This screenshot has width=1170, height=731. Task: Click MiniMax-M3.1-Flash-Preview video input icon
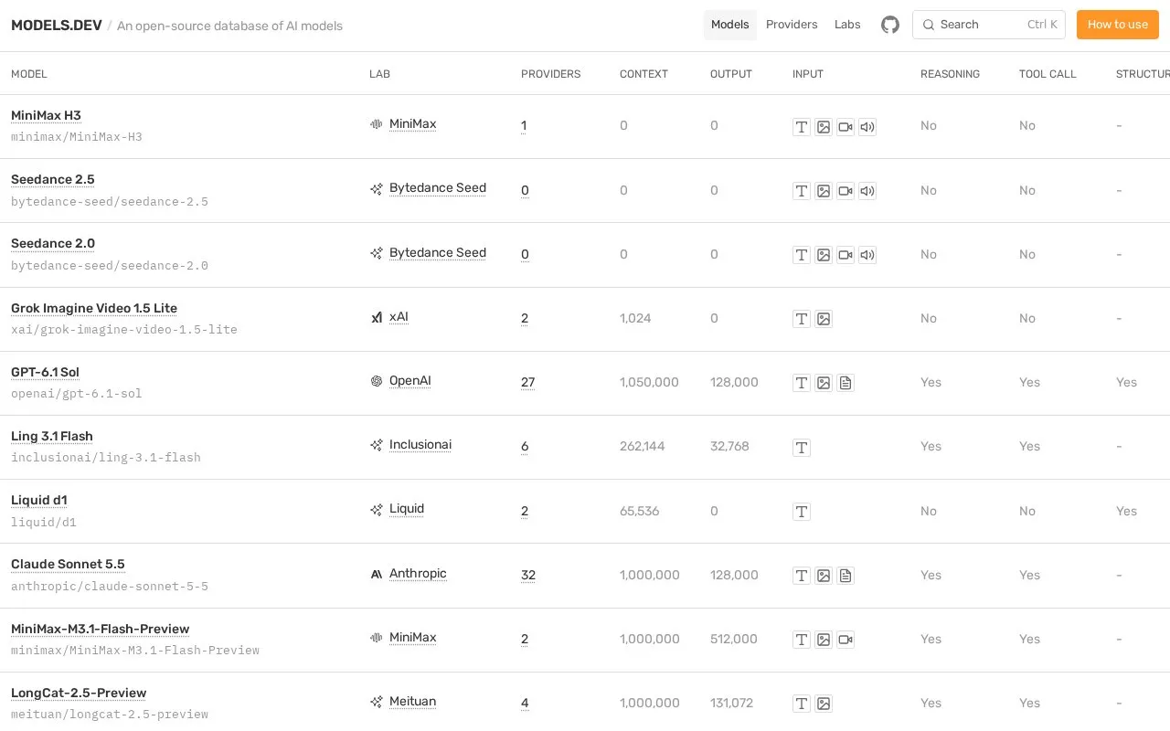click(x=846, y=640)
